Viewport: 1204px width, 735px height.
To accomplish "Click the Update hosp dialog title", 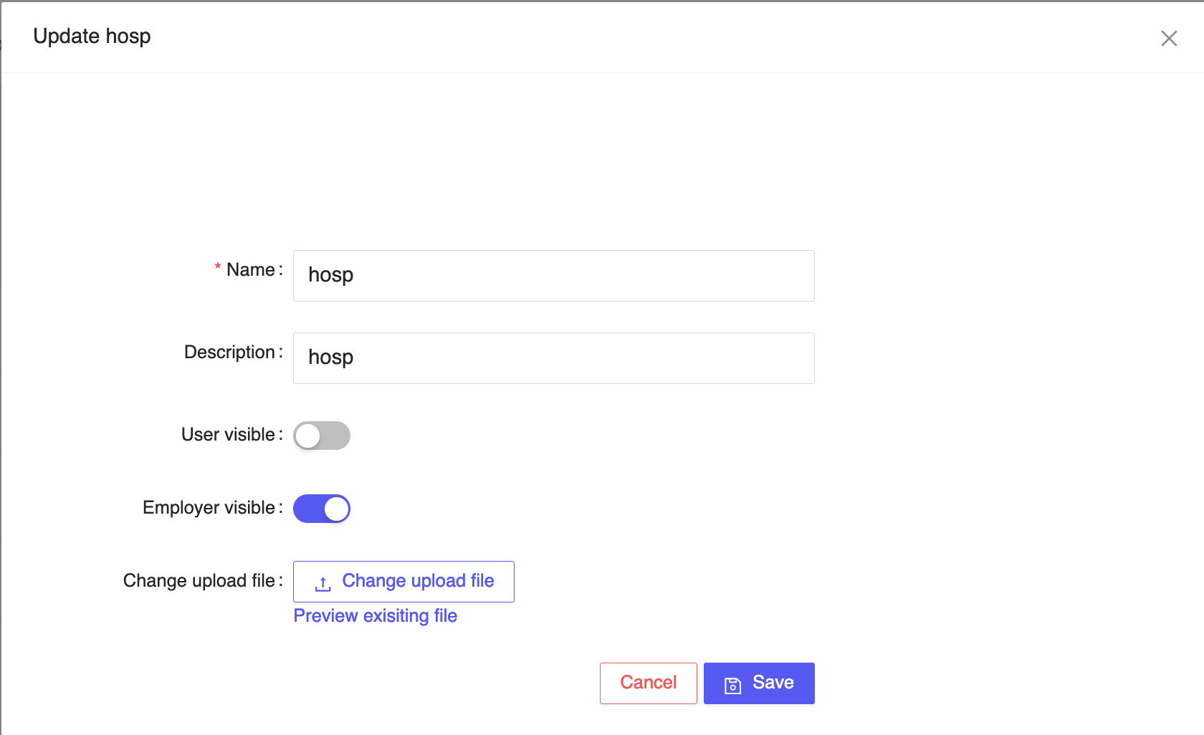I will 92,37.
